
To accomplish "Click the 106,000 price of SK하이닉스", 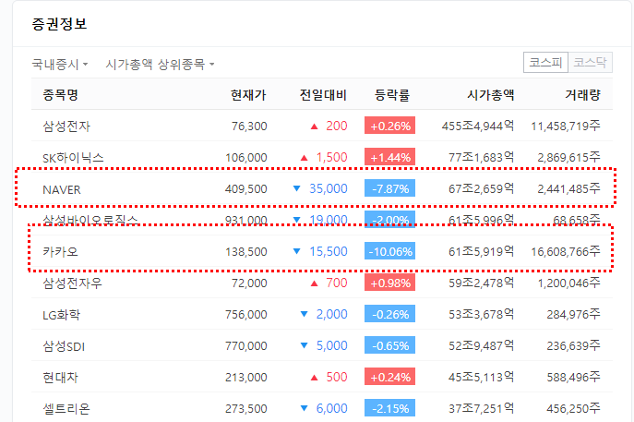I will [245, 157].
